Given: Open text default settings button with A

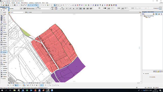Looking at the screenshot, I should (21, 8).
